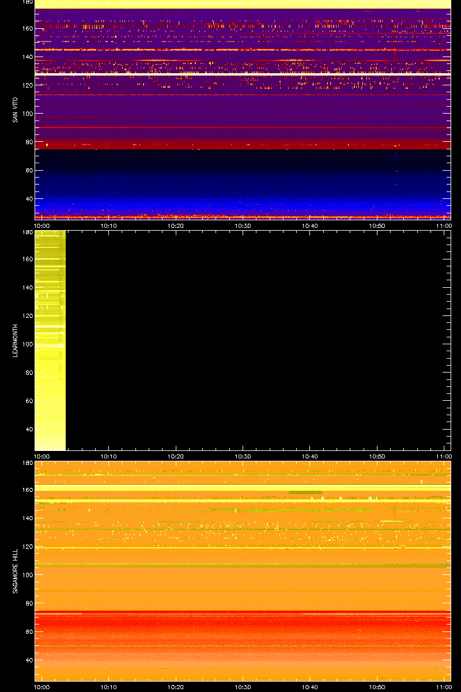This screenshot has width=461, height=692.
Task: Select 10:30 tick under Learmonth panel
Action: [243, 456]
